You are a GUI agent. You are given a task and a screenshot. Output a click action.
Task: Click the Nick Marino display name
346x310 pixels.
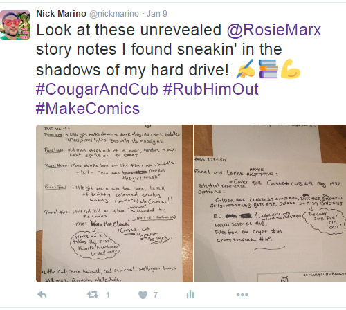(x=61, y=13)
